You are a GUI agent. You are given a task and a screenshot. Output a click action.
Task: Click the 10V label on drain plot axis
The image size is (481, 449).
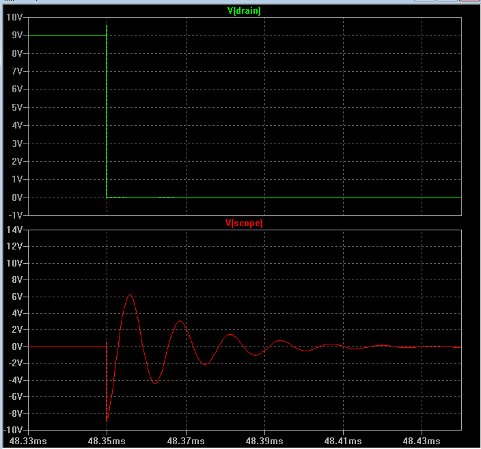14,17
